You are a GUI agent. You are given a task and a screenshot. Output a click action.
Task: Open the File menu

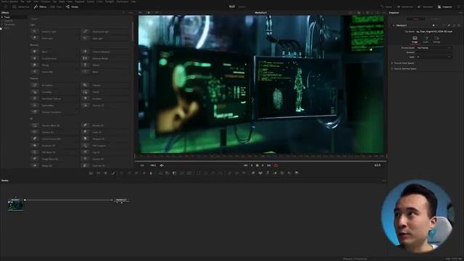click(x=22, y=1)
